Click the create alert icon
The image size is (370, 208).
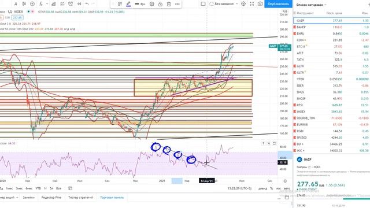click(71, 4)
